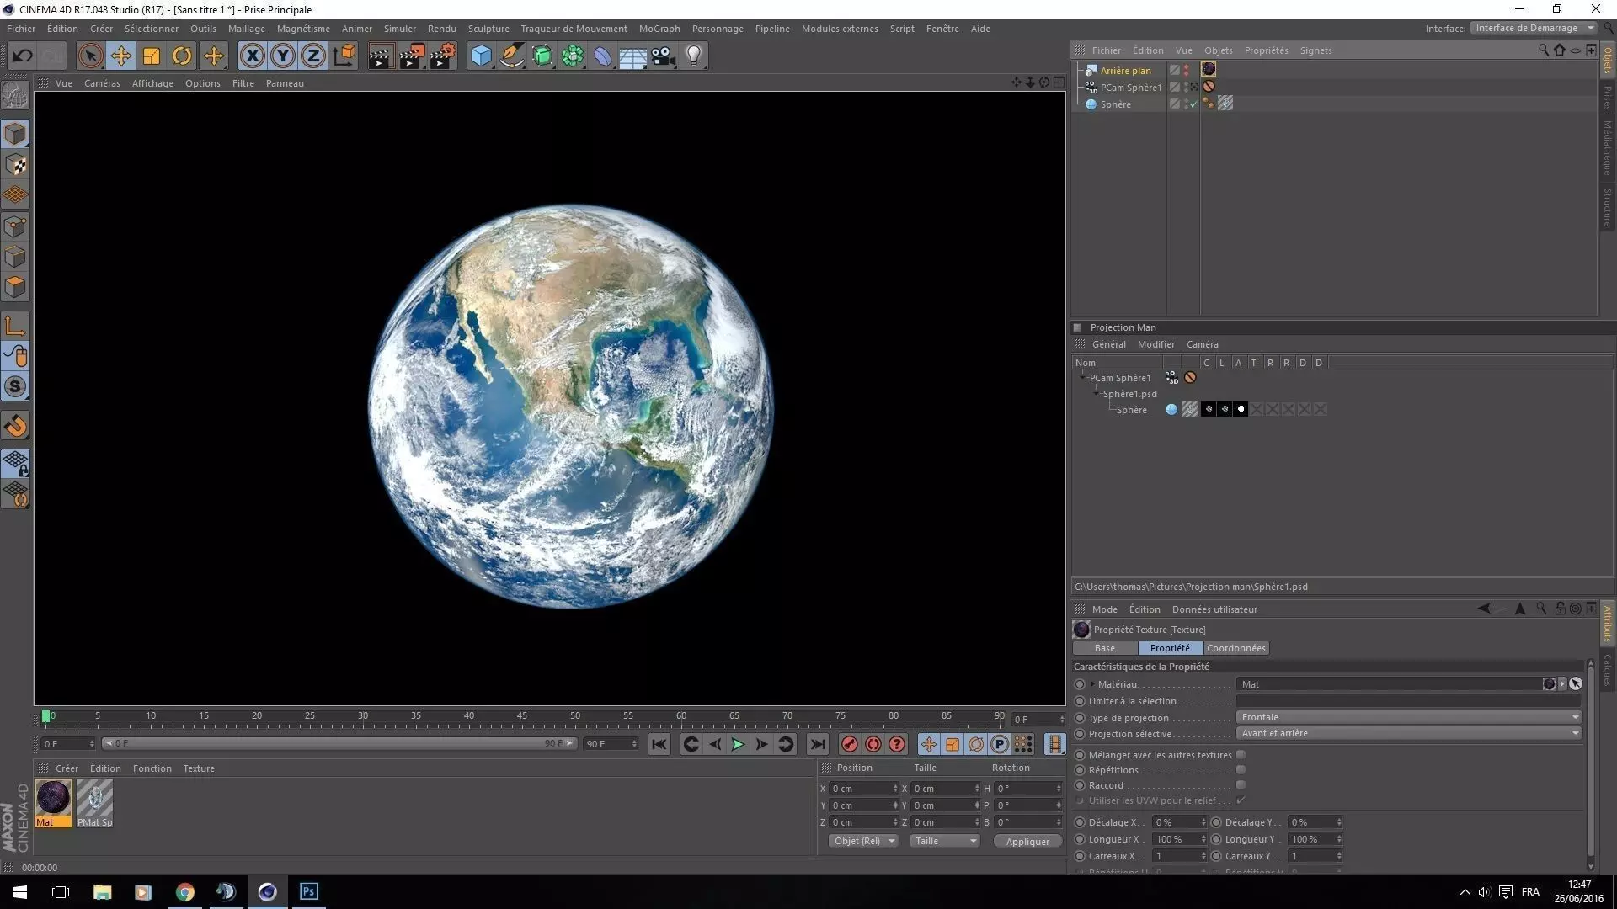
Task: Open Photoshop from the taskbar
Action: (308, 891)
